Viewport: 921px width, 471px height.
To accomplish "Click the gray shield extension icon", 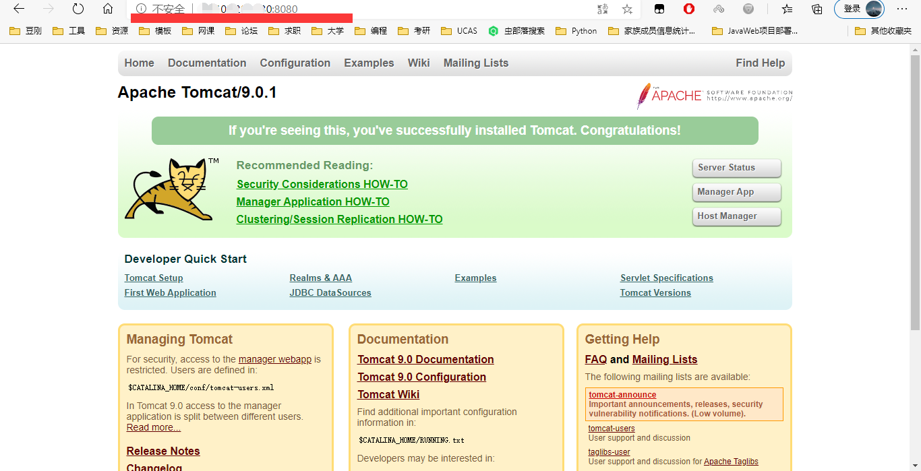I will [748, 9].
